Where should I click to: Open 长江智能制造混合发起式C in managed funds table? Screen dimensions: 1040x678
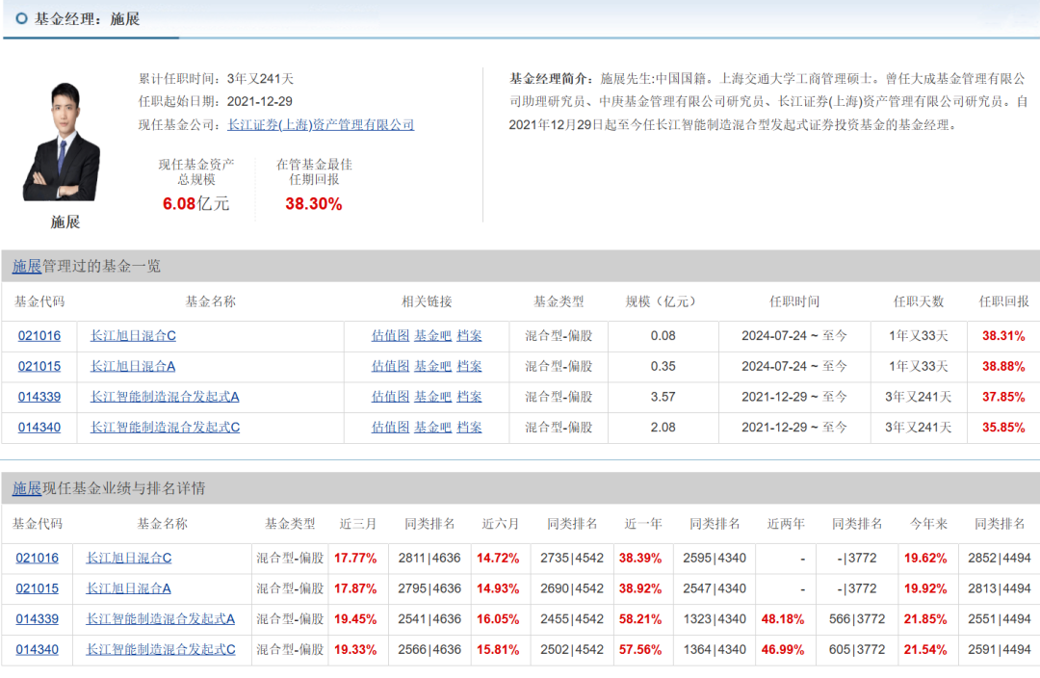166,428
